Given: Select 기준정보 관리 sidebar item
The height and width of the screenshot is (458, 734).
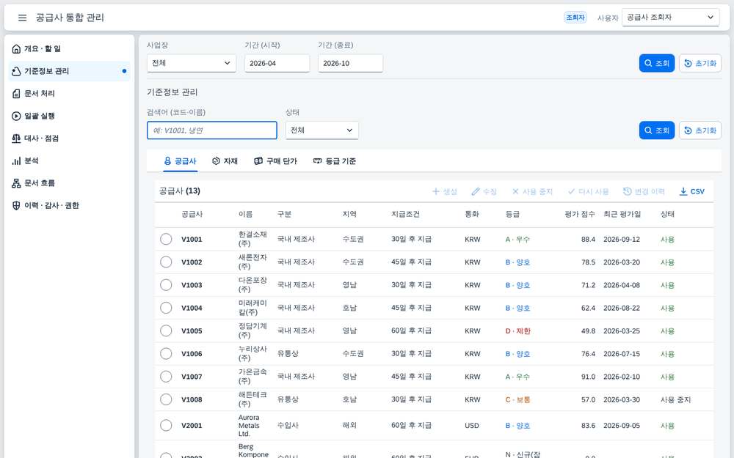Looking at the screenshot, I should click(69, 71).
